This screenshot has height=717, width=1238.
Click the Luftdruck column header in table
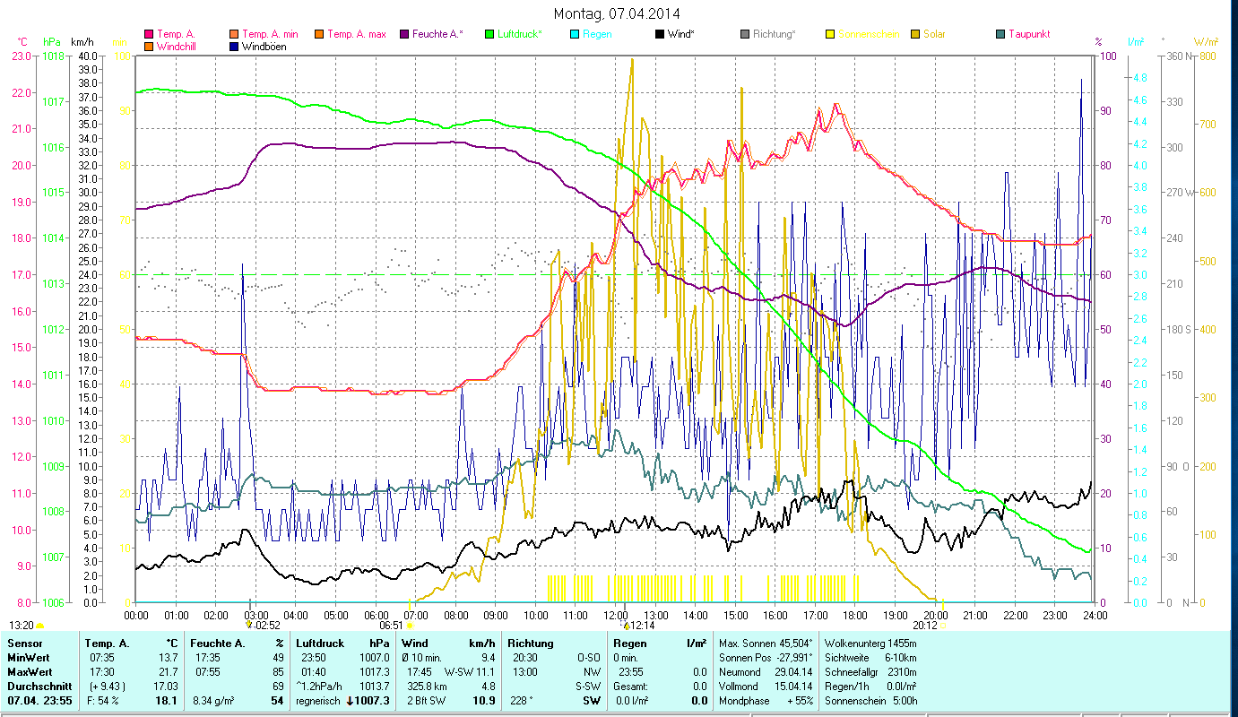pos(318,643)
